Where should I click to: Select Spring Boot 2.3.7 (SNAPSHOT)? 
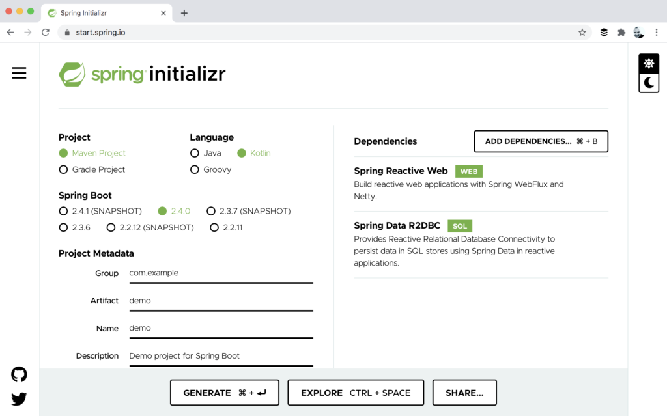[249, 211]
